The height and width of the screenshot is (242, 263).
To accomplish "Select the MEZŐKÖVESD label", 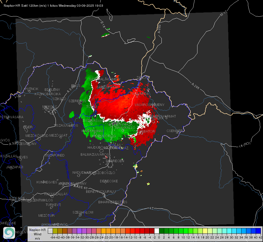I will click(x=37, y=136).
